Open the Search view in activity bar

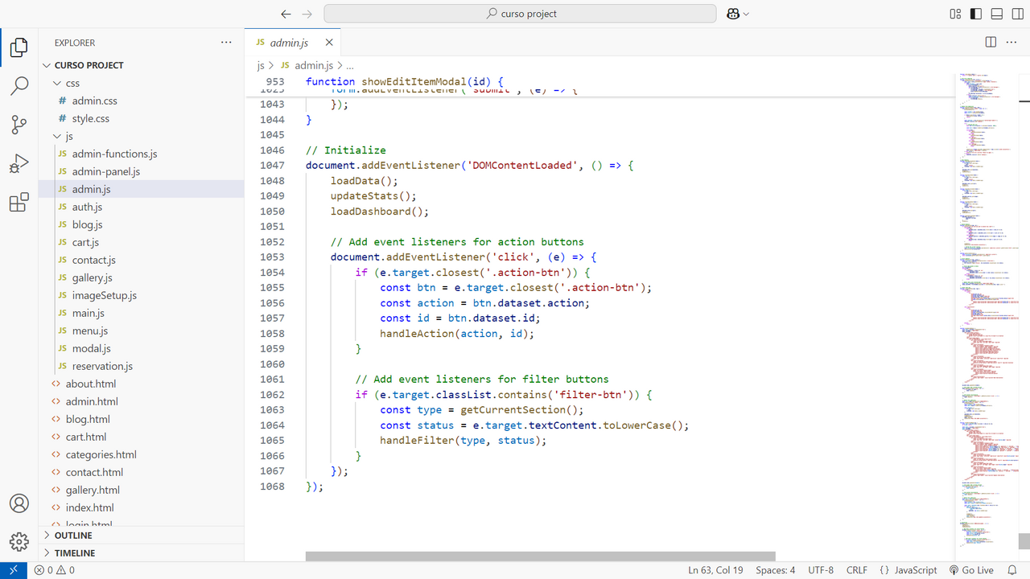[19, 86]
